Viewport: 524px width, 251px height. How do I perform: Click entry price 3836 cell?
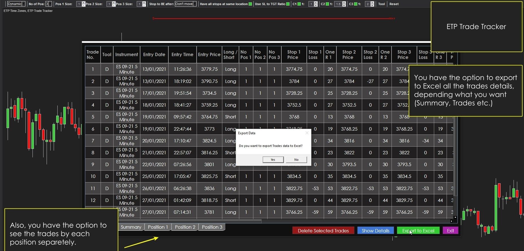click(209, 188)
